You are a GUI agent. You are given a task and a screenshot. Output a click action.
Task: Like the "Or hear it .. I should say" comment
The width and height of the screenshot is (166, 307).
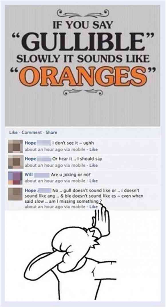coord(94,165)
